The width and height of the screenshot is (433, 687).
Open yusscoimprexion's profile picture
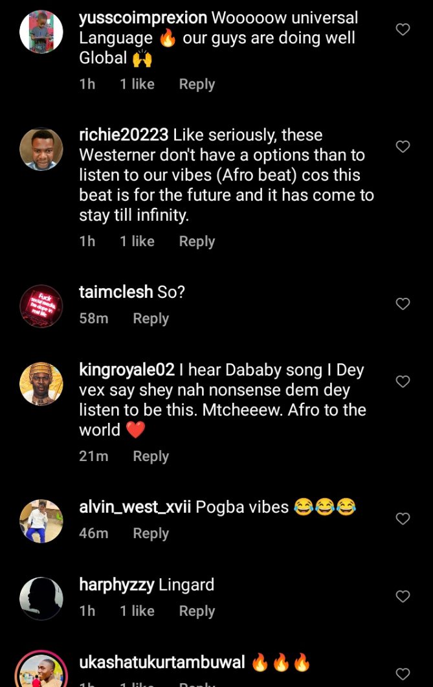(x=41, y=32)
